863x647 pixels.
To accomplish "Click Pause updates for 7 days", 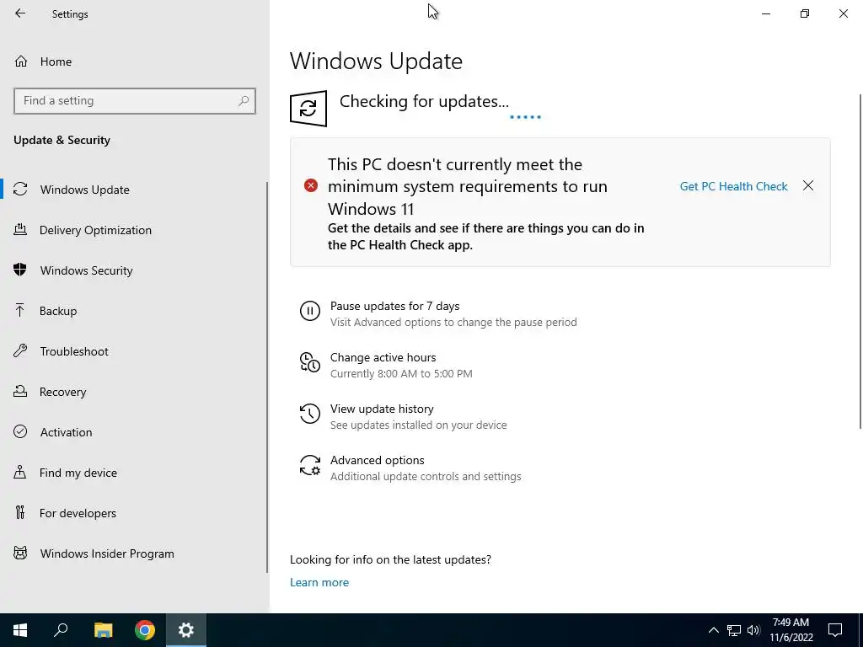I will (394, 306).
